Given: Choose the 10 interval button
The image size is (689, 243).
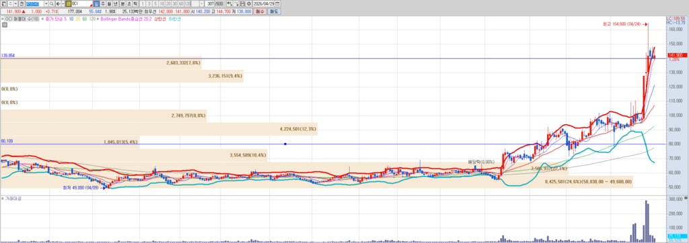Looking at the screenshot, I should tap(161, 4).
